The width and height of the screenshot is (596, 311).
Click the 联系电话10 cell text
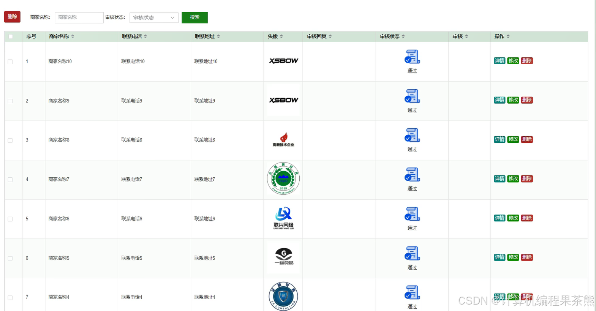133,61
